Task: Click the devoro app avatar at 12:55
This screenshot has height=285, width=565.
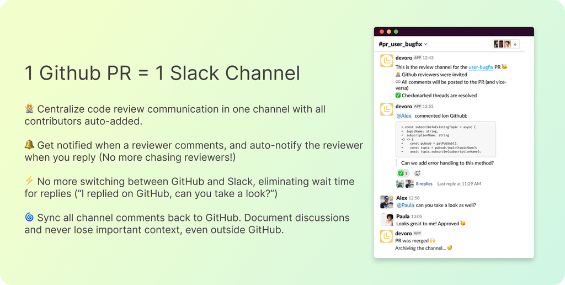Action: pos(387,109)
